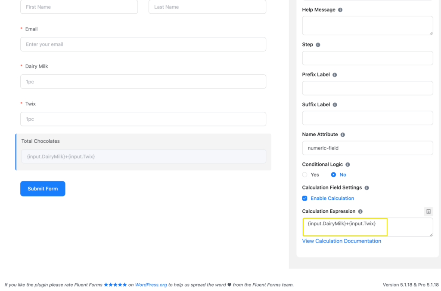
Task: Click into the Twix quantity field
Action: (x=143, y=119)
